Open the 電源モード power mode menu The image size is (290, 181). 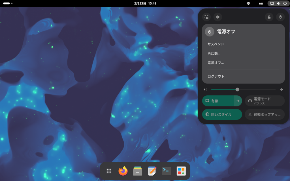pyautogui.click(x=265, y=101)
